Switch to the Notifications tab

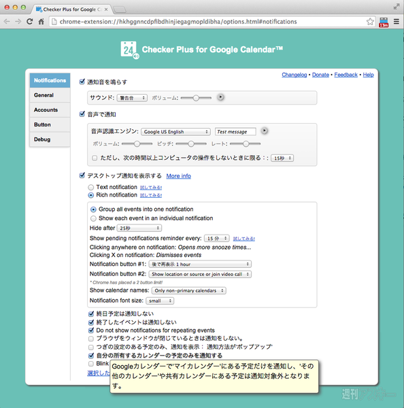coord(50,80)
